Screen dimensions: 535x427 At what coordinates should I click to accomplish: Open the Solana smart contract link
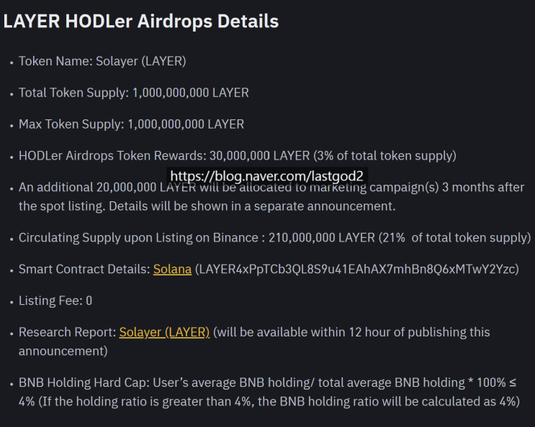click(x=172, y=270)
